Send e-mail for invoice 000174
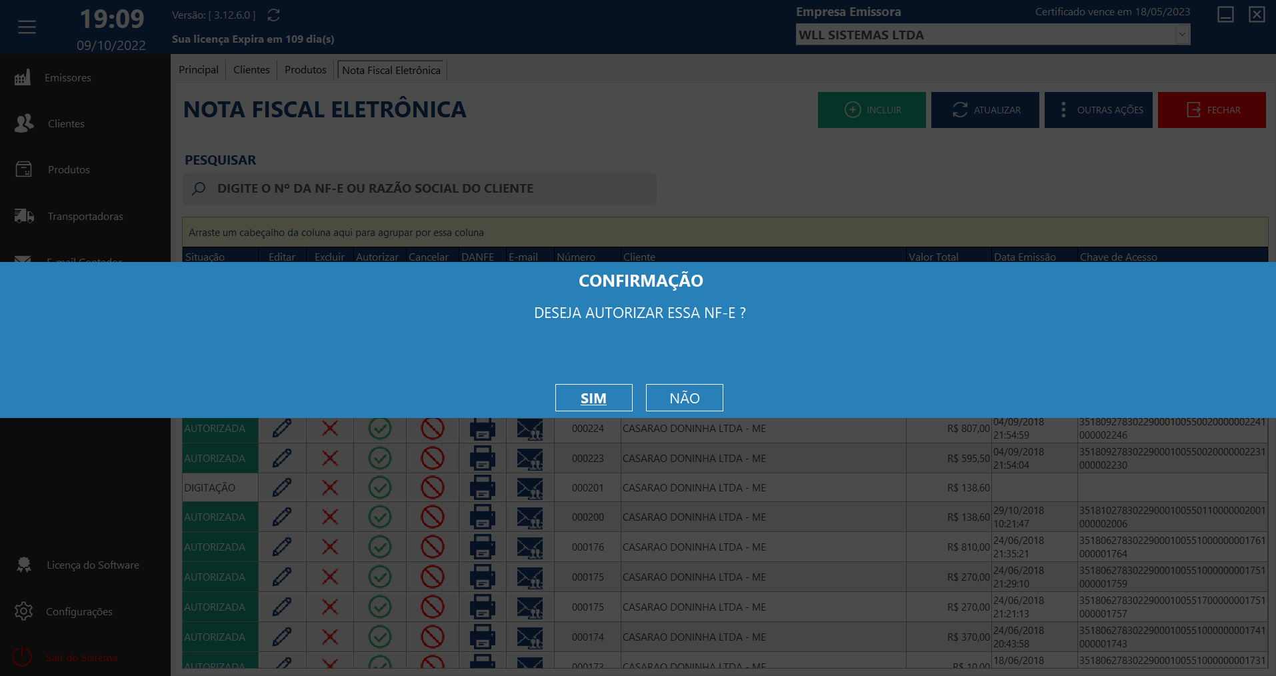Viewport: 1276px width, 676px height. [529, 637]
